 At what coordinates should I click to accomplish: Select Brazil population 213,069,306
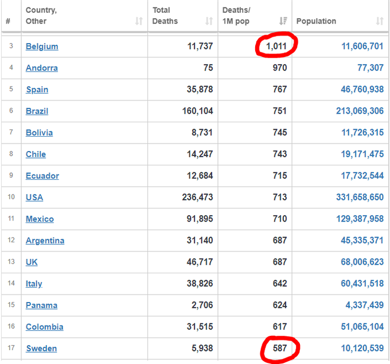pyautogui.click(x=360, y=111)
